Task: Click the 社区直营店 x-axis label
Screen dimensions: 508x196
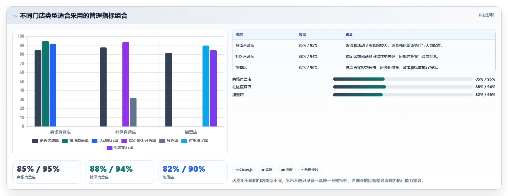Action: [126, 132]
